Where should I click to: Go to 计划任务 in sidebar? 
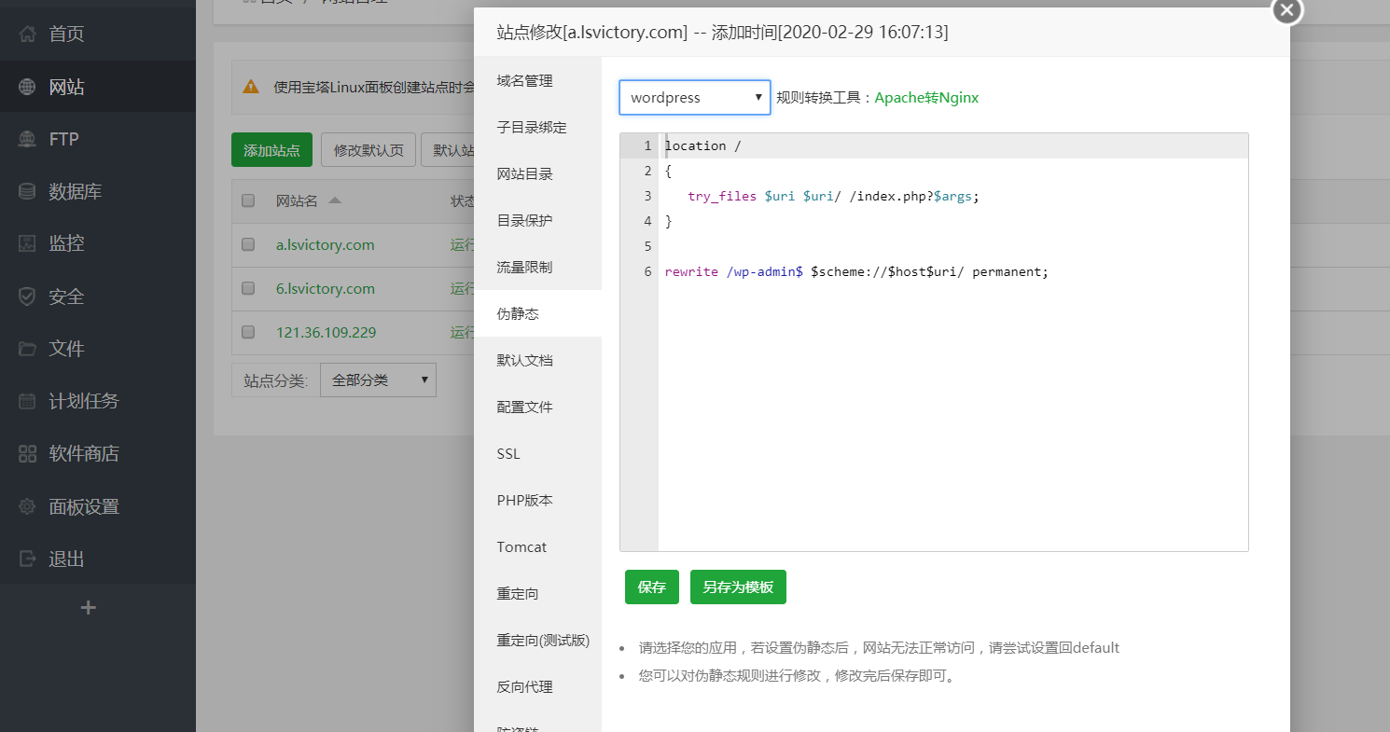[x=98, y=401]
